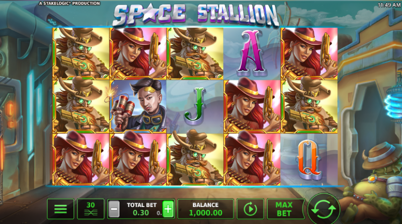The height and width of the screenshot is (224, 402).
Task: Click the cowgirl symbol at bottom-left reel
Action: click(x=81, y=159)
